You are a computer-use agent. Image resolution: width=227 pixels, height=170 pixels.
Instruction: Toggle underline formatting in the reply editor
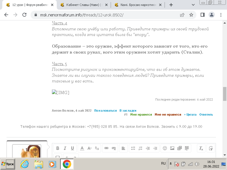pos(72,148)
